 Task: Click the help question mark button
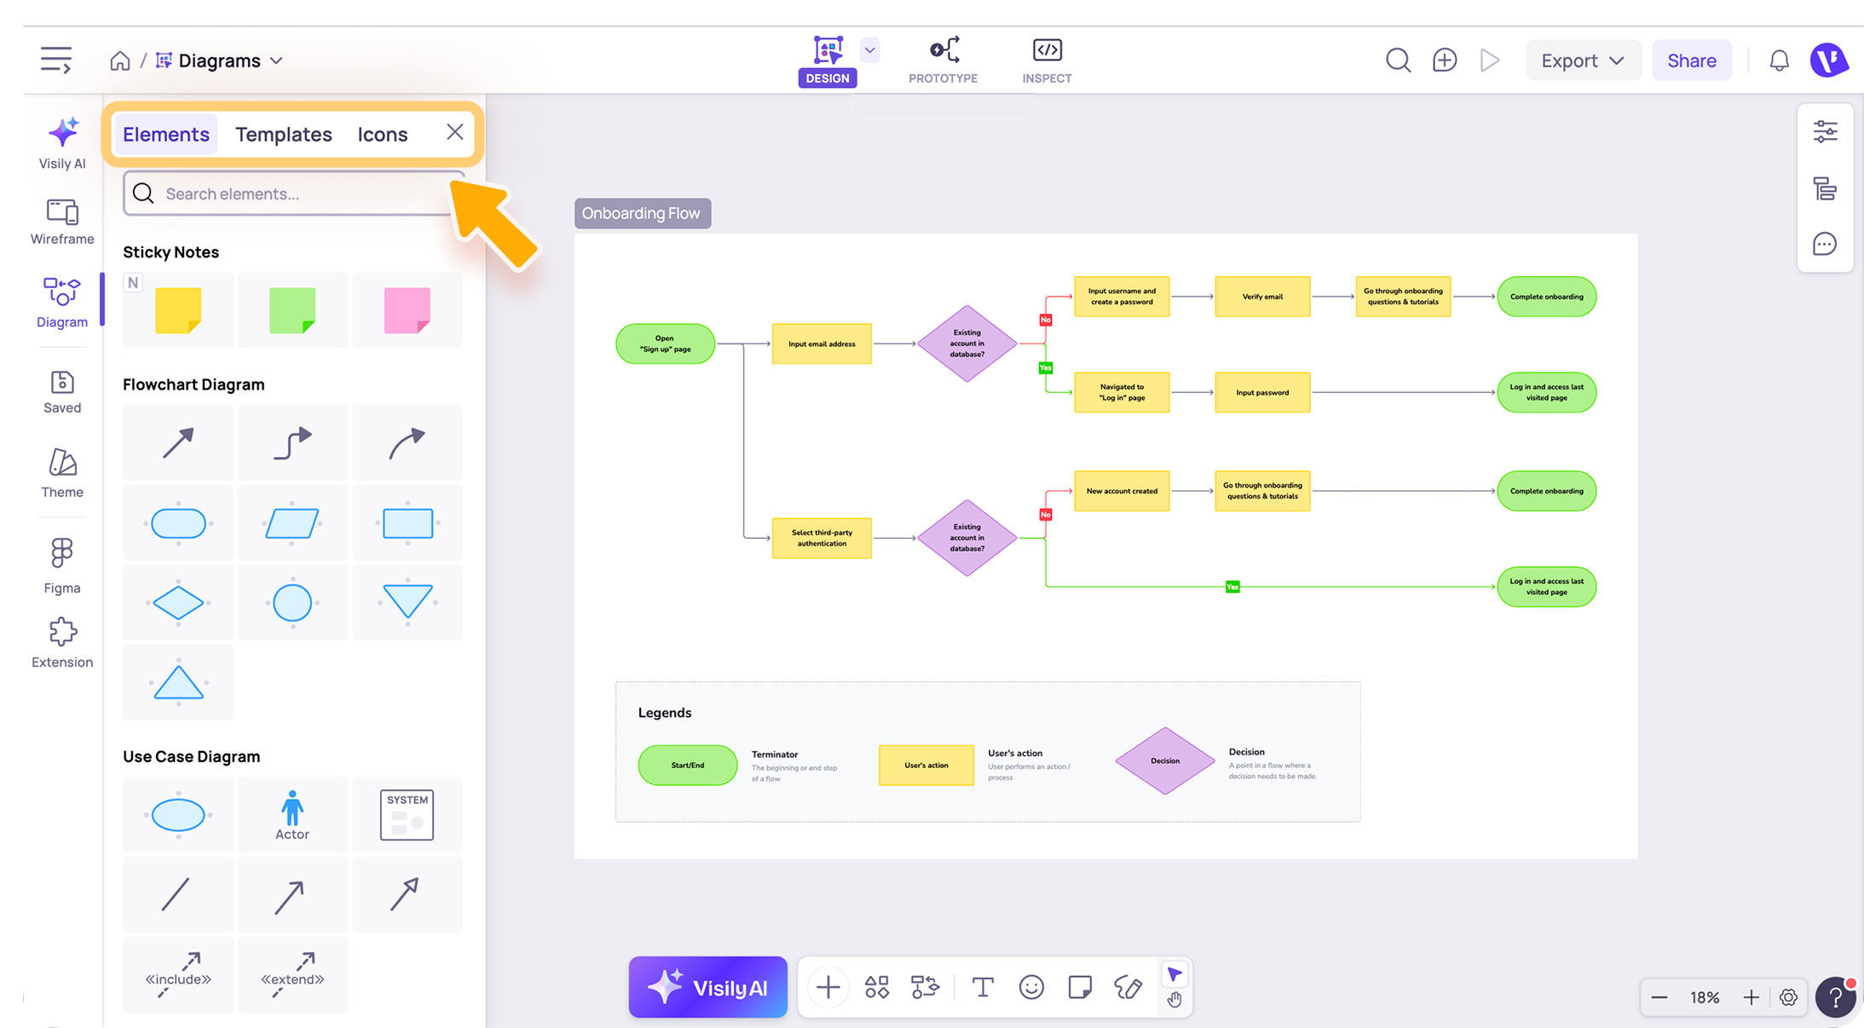pos(1836,997)
